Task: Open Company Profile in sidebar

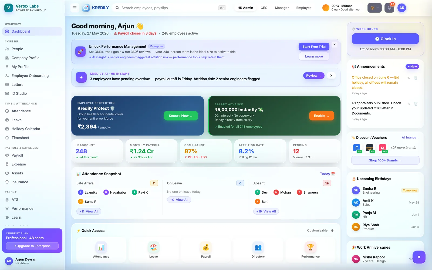Action: click(32, 58)
